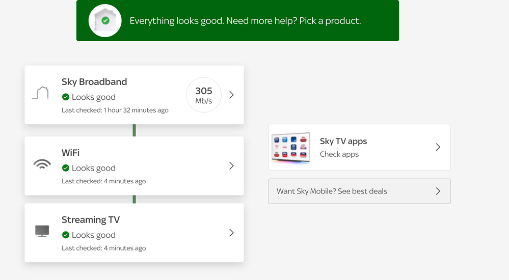Open the WiFi heading
Screen dimensions: 509x280
70,153
